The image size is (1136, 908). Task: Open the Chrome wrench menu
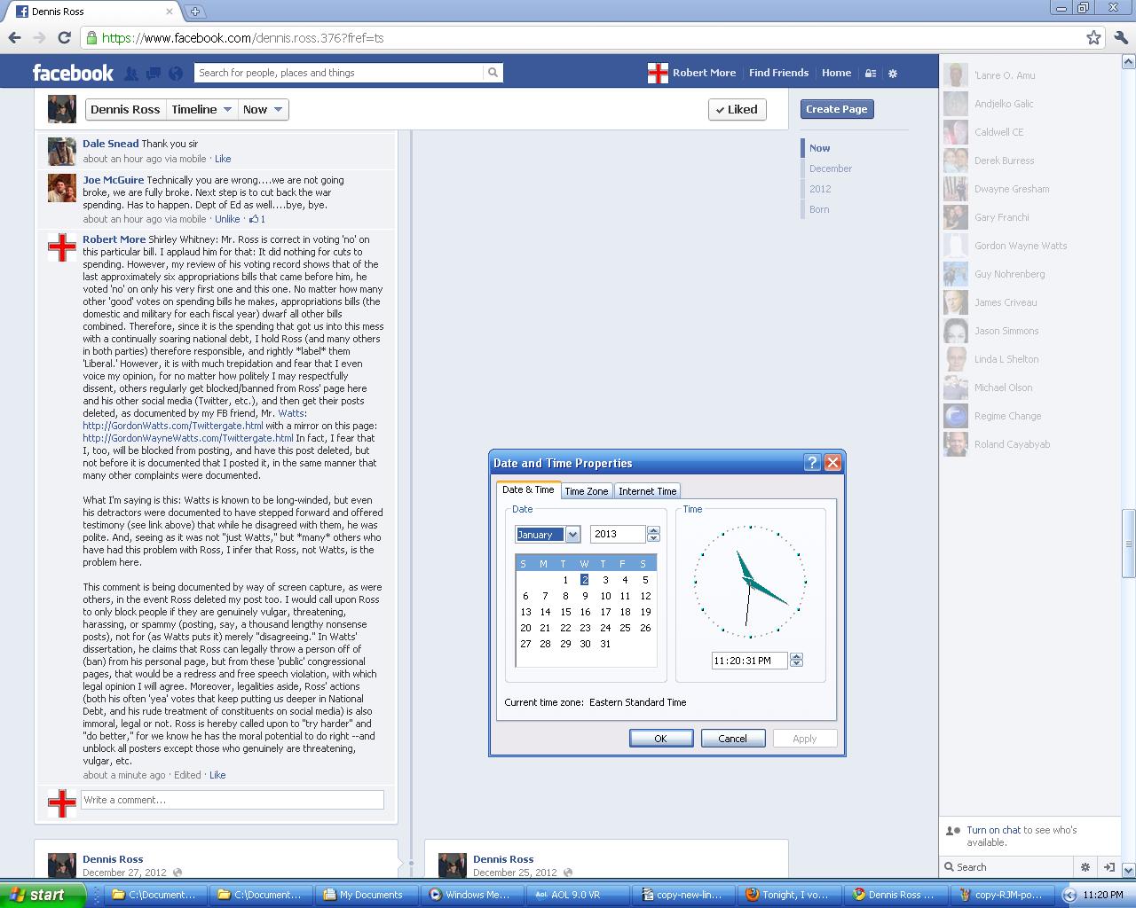click(1120, 37)
